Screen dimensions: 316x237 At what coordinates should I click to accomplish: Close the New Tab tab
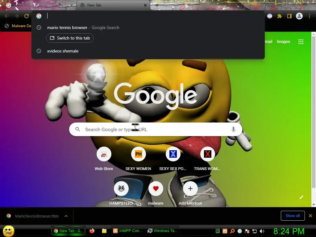[x=145, y=5]
